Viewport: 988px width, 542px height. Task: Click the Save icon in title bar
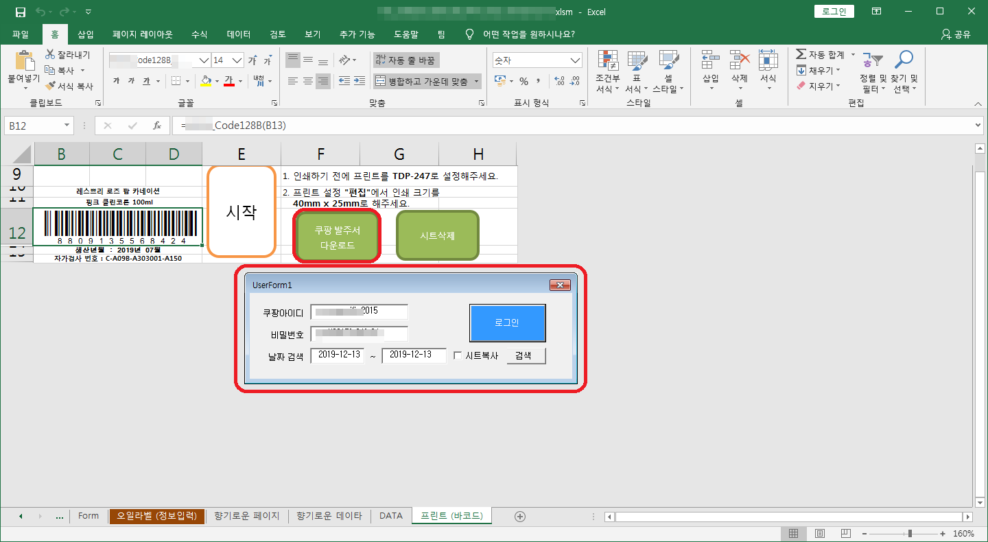tap(21, 12)
